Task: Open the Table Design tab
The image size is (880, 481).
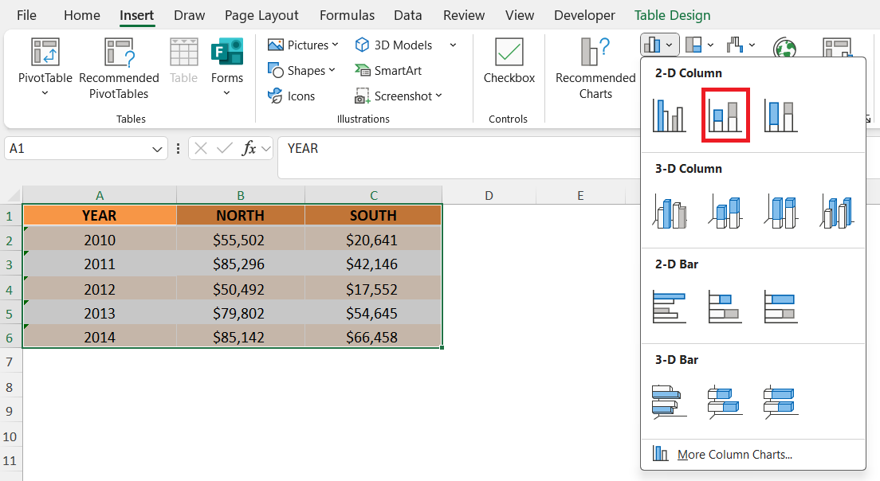Action: pos(672,15)
